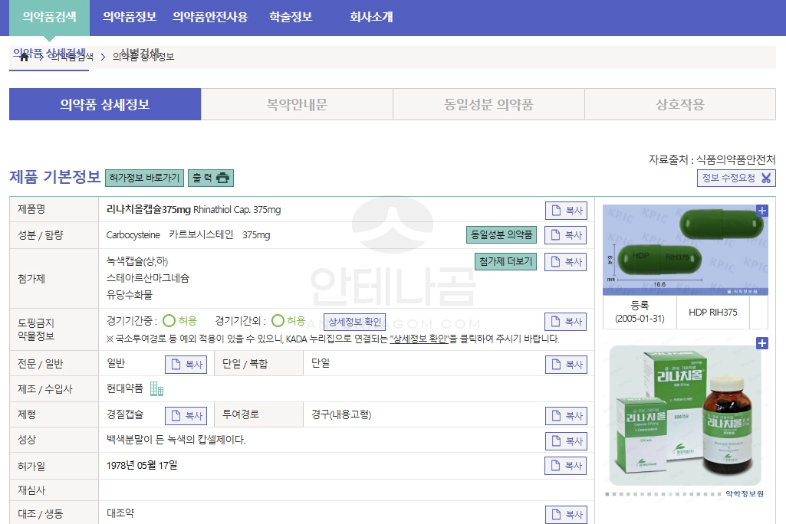Click 첨가제 더보기 button
Viewport: 786px width, 524px height.
pyautogui.click(x=505, y=261)
